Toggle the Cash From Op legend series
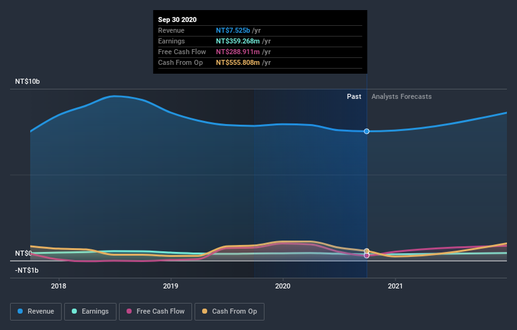Viewport: 517px width, 330px height. (x=229, y=312)
